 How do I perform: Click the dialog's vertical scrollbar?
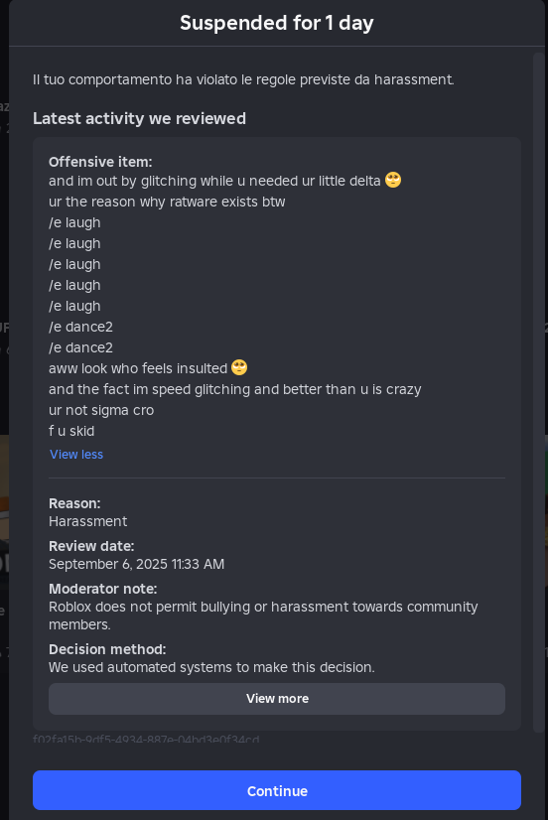click(x=539, y=392)
